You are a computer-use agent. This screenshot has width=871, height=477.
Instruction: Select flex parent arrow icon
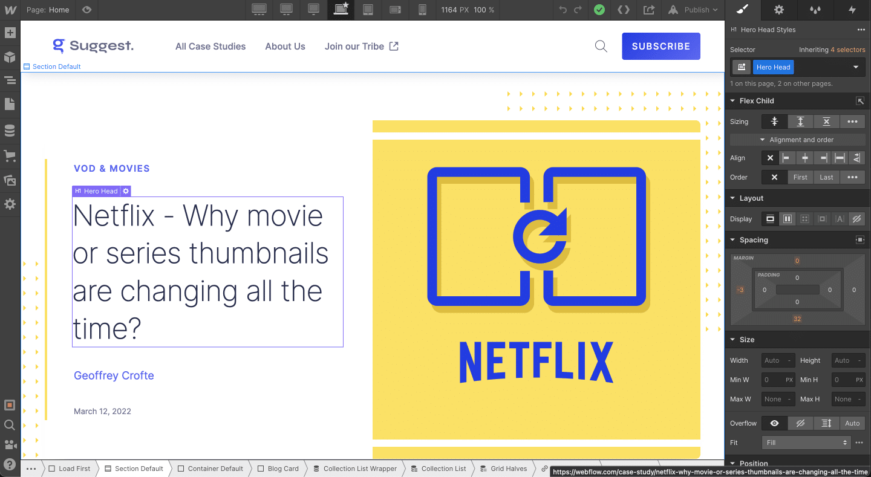(x=860, y=101)
